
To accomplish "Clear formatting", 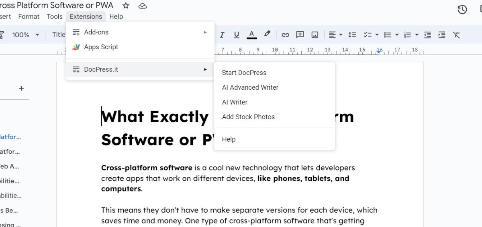I will tap(456, 35).
